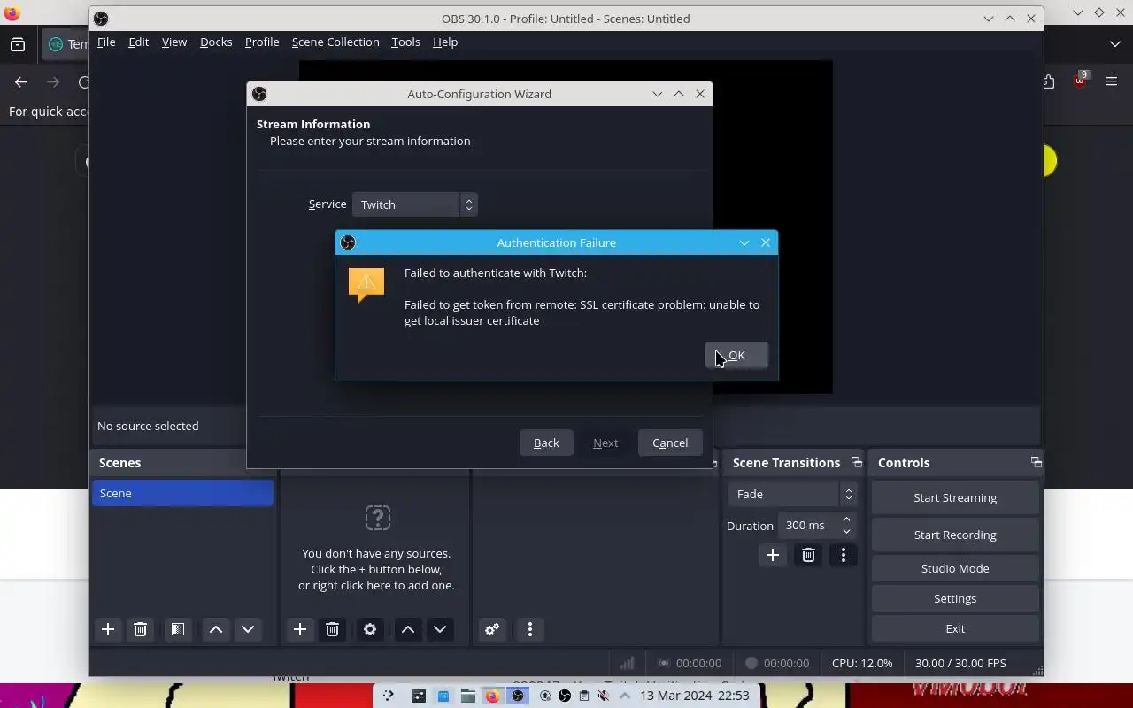Open the Tools menu
Viewport: 1133px width, 708px height.
405,42
